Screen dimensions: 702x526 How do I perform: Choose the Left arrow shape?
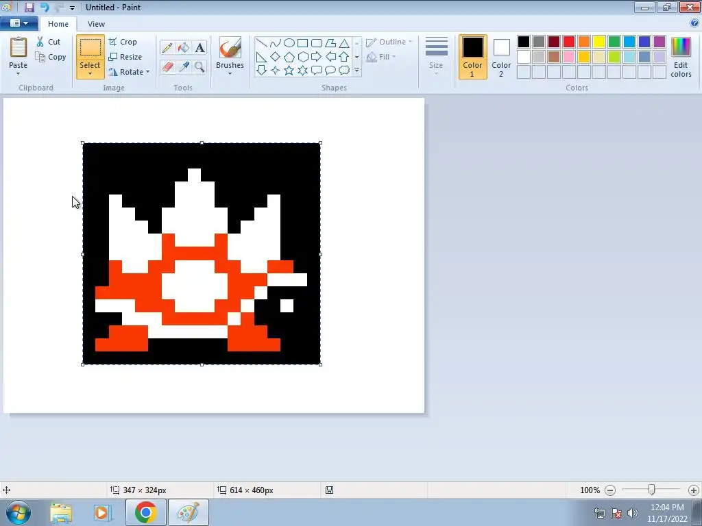330,57
